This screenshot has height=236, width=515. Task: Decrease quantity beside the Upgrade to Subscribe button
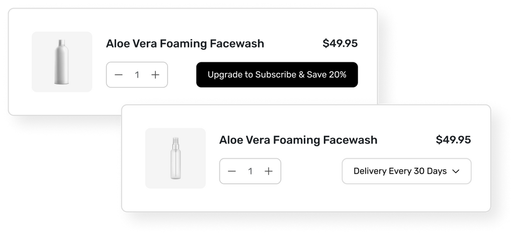click(x=119, y=75)
